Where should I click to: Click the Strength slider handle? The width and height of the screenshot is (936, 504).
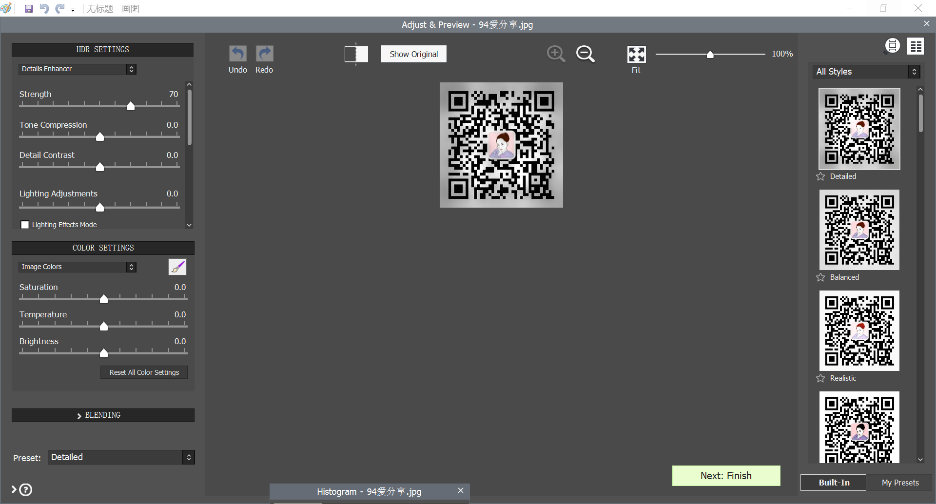tap(131, 106)
